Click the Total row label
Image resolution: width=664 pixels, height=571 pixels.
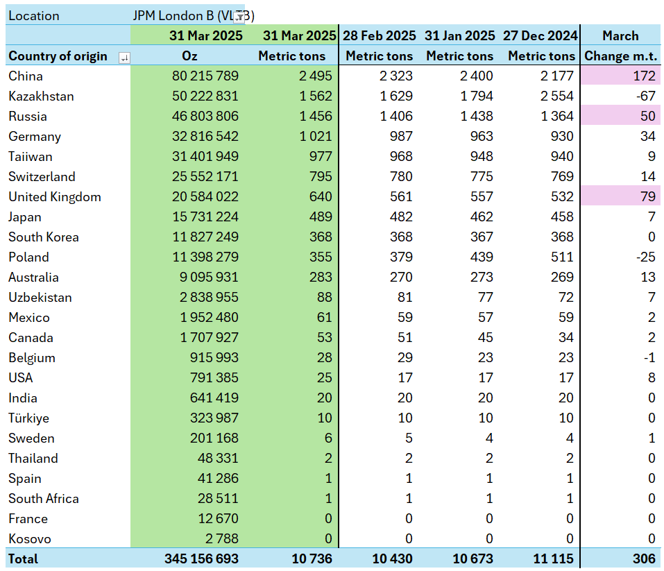pos(24,559)
